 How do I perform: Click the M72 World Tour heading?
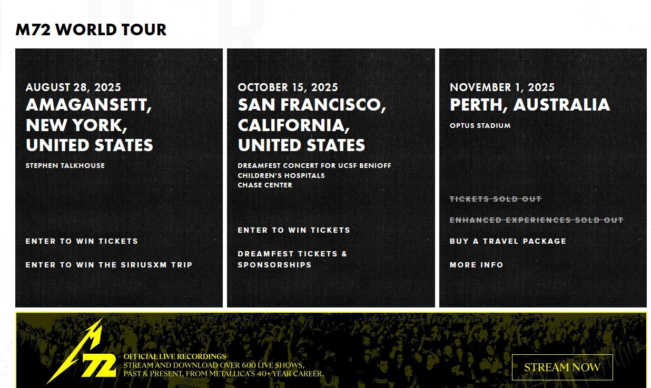point(91,30)
